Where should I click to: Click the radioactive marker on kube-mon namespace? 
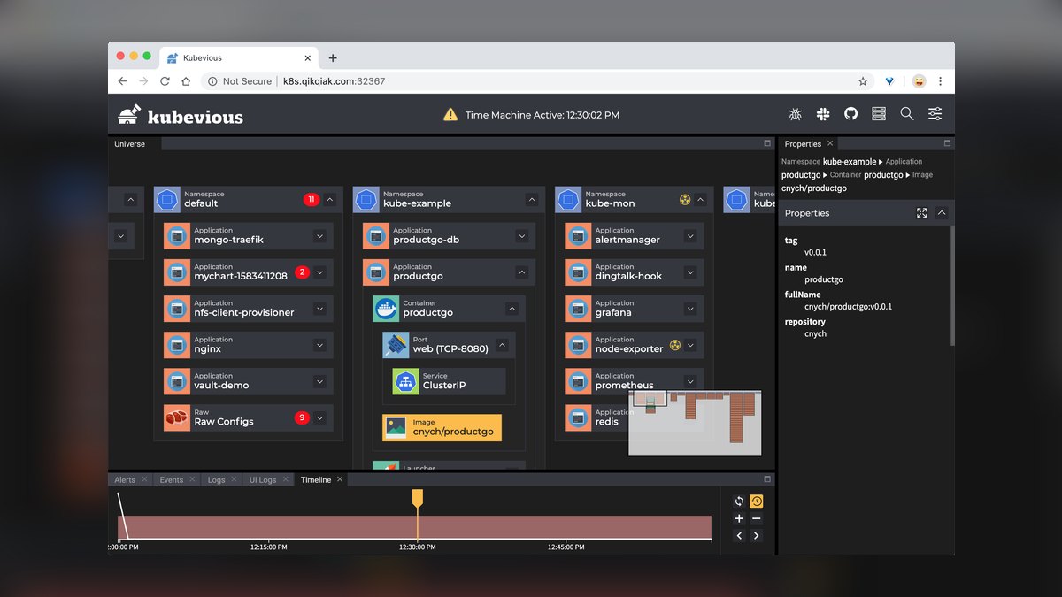coord(685,200)
